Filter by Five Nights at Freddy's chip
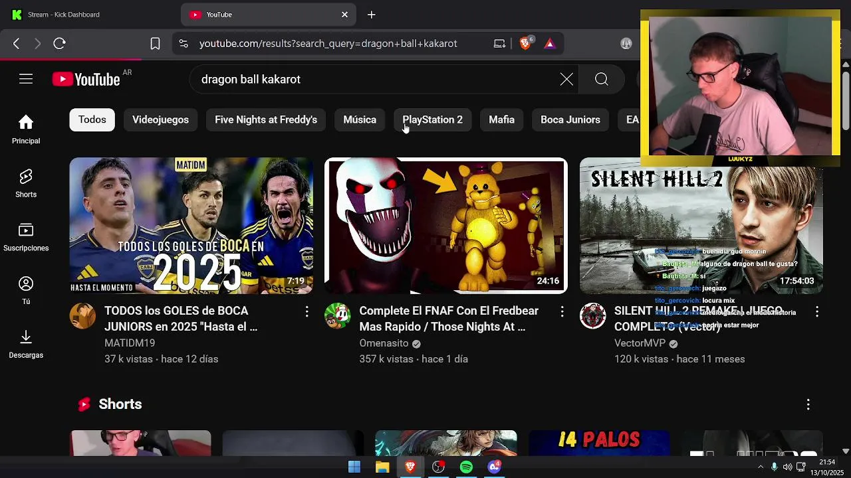This screenshot has width=851, height=478. tap(266, 119)
